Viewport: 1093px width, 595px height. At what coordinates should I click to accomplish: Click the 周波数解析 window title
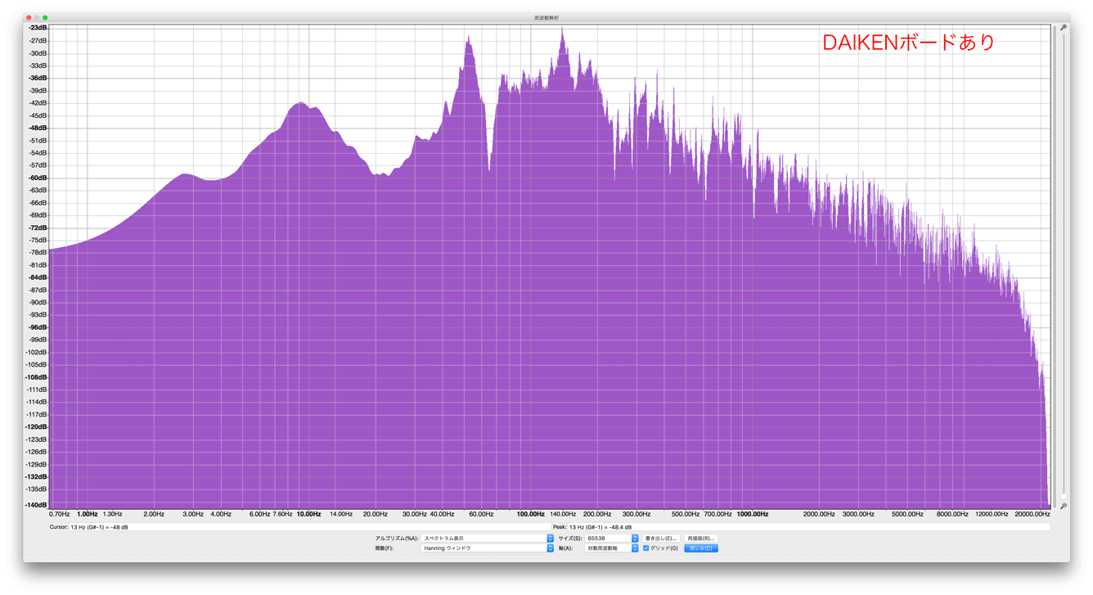tap(546, 17)
